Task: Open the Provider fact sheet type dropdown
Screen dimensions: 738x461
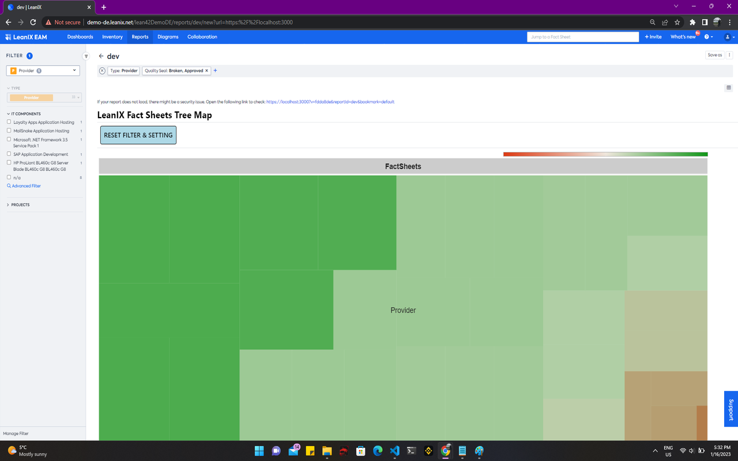Action: click(x=43, y=70)
